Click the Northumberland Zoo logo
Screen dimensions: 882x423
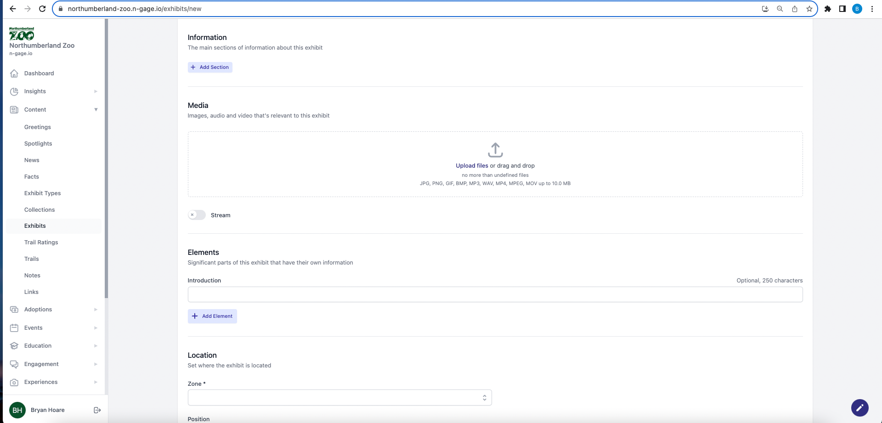(x=22, y=34)
